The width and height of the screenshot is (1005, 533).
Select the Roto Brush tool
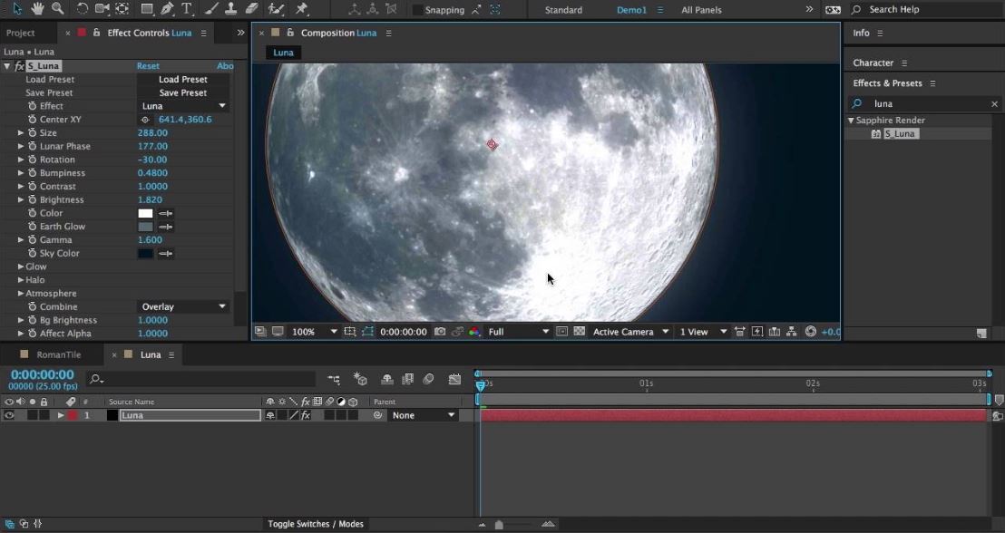tap(277, 9)
